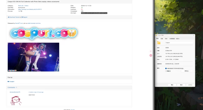
Task: Click diamandbeeker78's avatar drawing
Action: point(16,101)
